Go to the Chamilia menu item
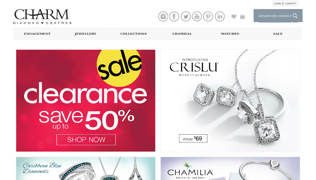The height and width of the screenshot is (180, 316). (x=182, y=34)
